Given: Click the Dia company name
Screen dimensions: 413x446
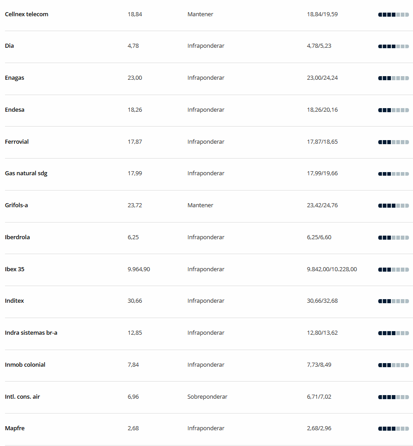Looking at the screenshot, I should pyautogui.click(x=9, y=46).
